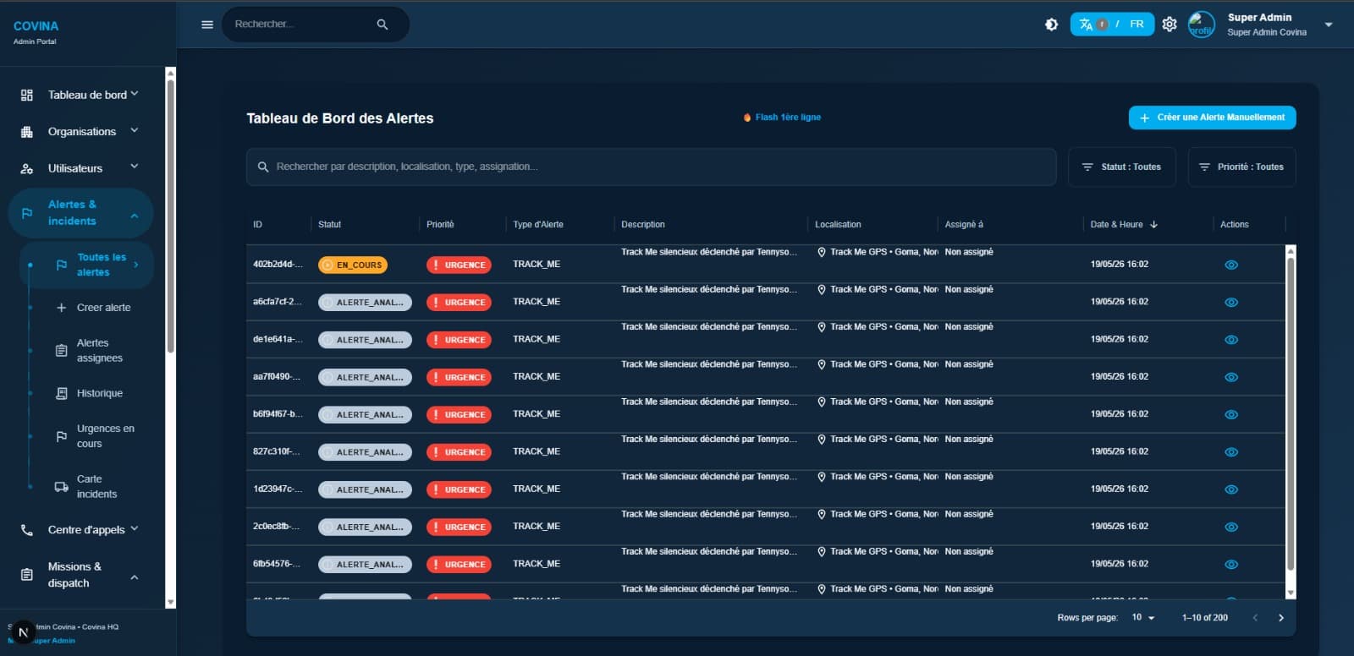1354x656 pixels.
Task: Click Créer une Alerte Manuellement button
Action: tap(1212, 118)
